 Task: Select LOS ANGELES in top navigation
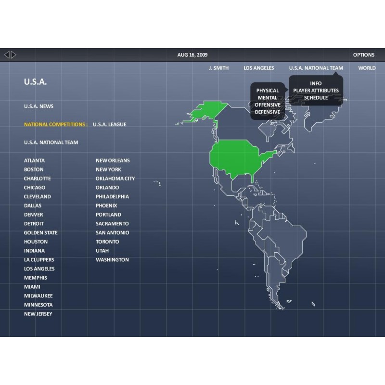tap(258, 68)
